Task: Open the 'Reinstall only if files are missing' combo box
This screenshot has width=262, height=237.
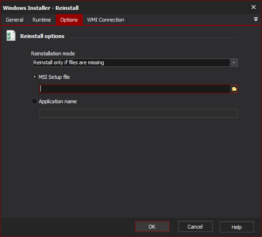Action: (135, 62)
